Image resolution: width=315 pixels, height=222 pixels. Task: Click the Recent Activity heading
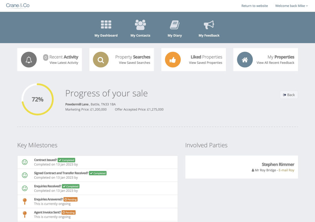64,57
